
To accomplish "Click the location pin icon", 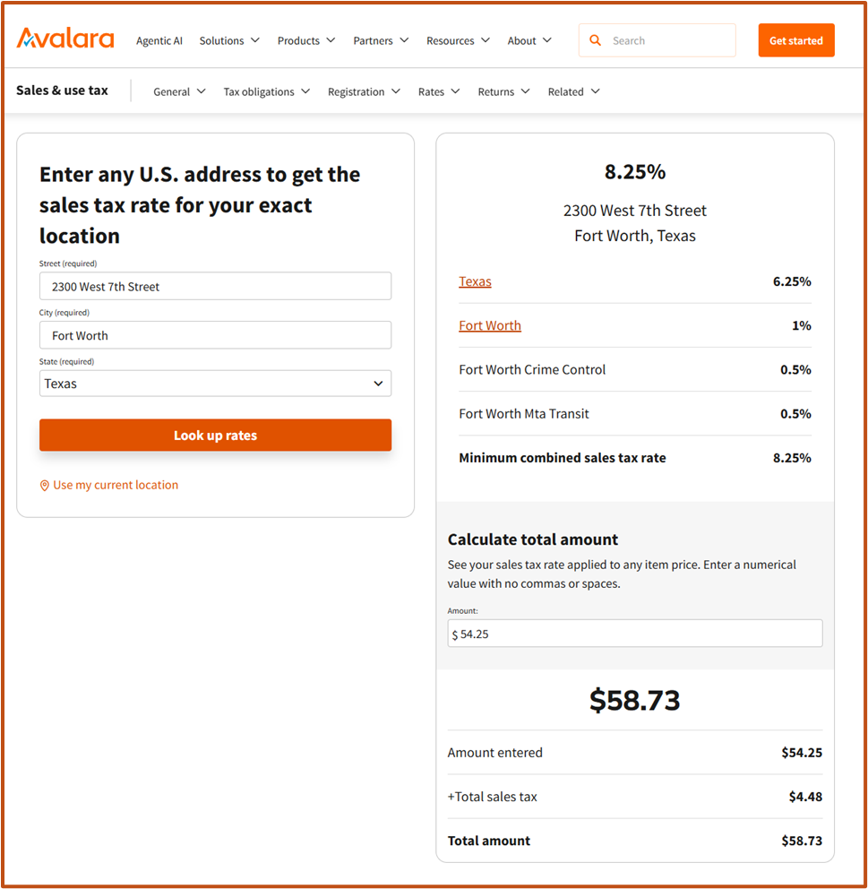I will [x=45, y=486].
